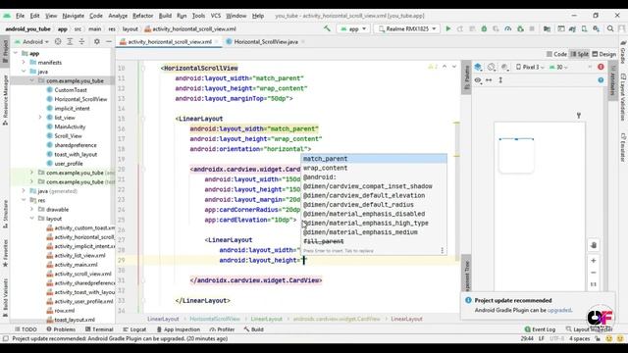Pick @dimen/cardview_default_radius suggestion

tap(374, 205)
